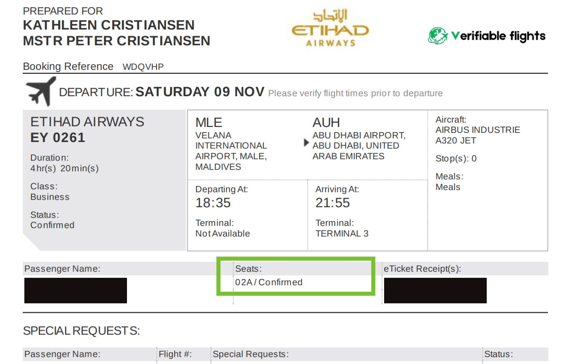Viewport: 563px width, 364px height.
Task: Click the flight number EY 0261
Action: click(x=58, y=138)
